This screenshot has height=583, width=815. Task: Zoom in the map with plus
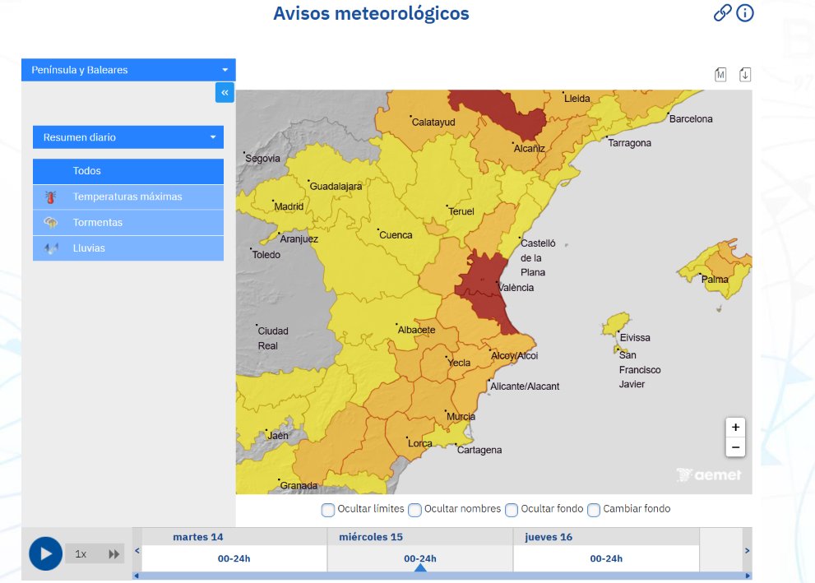pyautogui.click(x=735, y=427)
